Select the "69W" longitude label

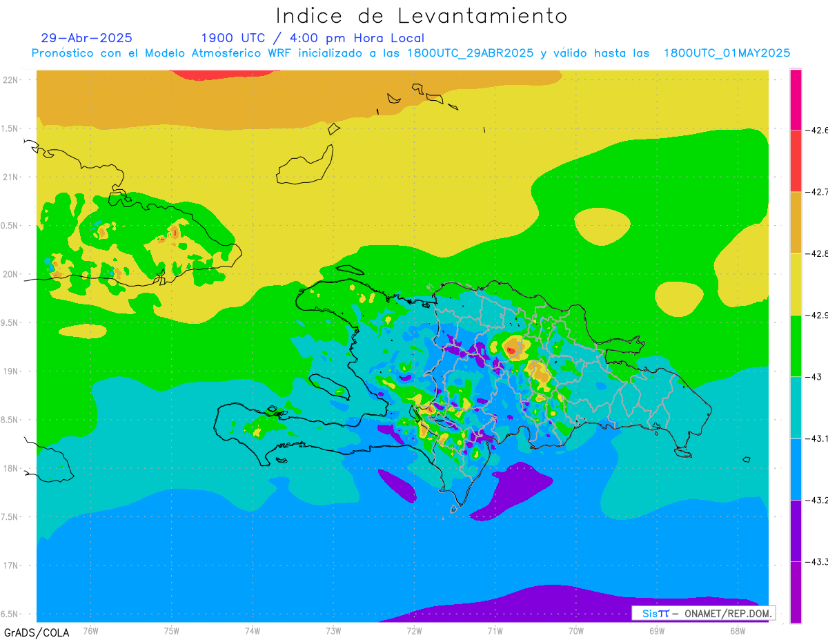click(657, 630)
